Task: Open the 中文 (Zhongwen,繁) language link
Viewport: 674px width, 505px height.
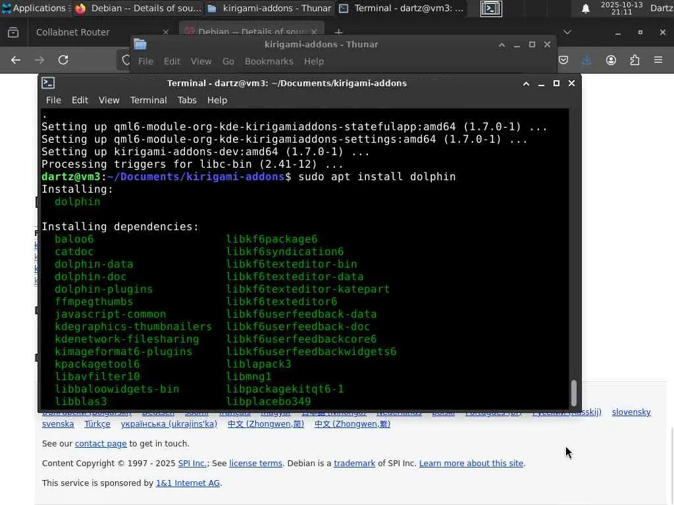Action: [x=353, y=424]
